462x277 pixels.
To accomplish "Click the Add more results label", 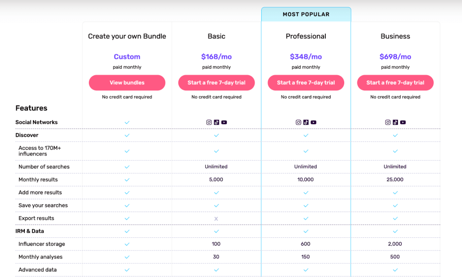I will point(40,193).
